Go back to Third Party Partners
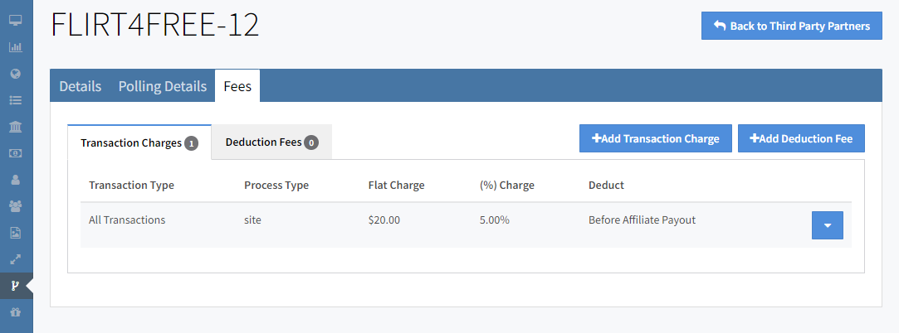This screenshot has height=333, width=899. point(791,27)
